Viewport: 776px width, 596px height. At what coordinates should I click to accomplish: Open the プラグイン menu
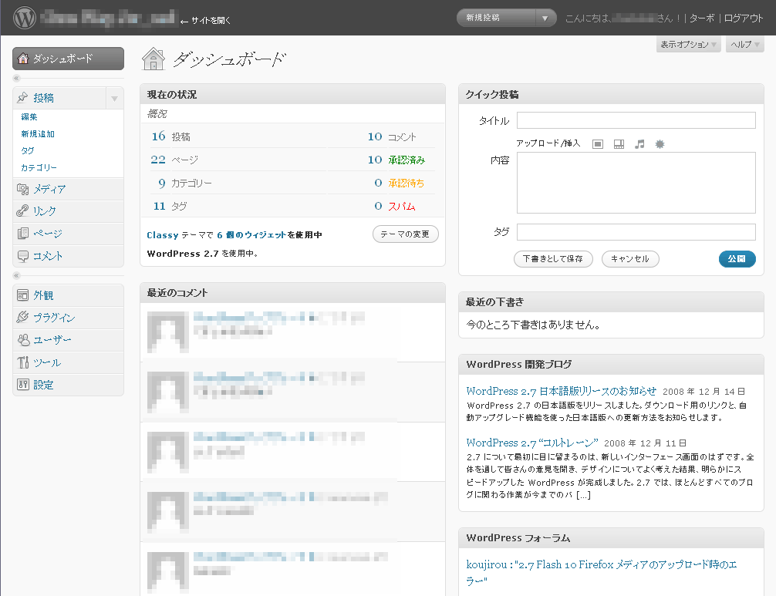[55, 318]
